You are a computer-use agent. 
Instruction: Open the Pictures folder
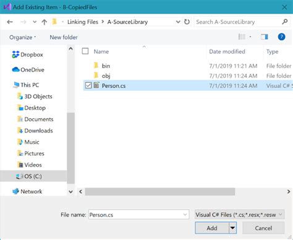[31, 153]
